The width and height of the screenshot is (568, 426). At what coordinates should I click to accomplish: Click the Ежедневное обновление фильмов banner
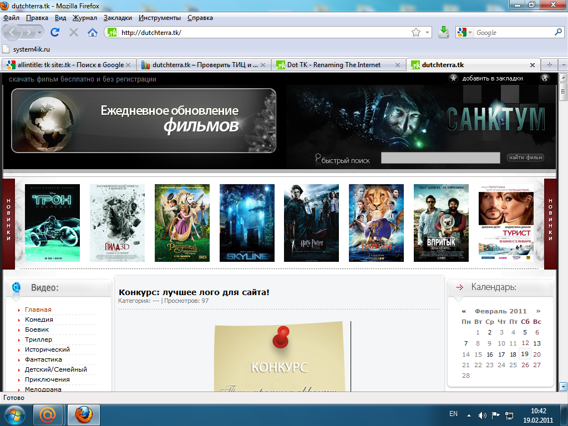(144, 120)
